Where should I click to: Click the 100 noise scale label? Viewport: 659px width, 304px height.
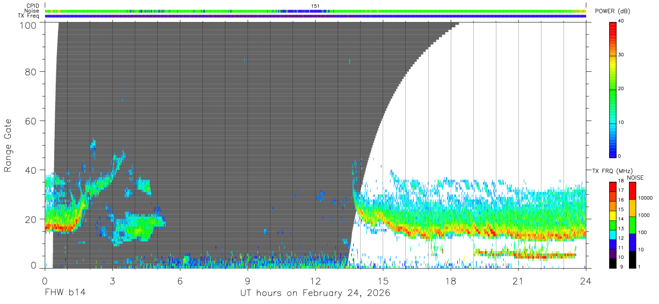pyautogui.click(x=642, y=232)
